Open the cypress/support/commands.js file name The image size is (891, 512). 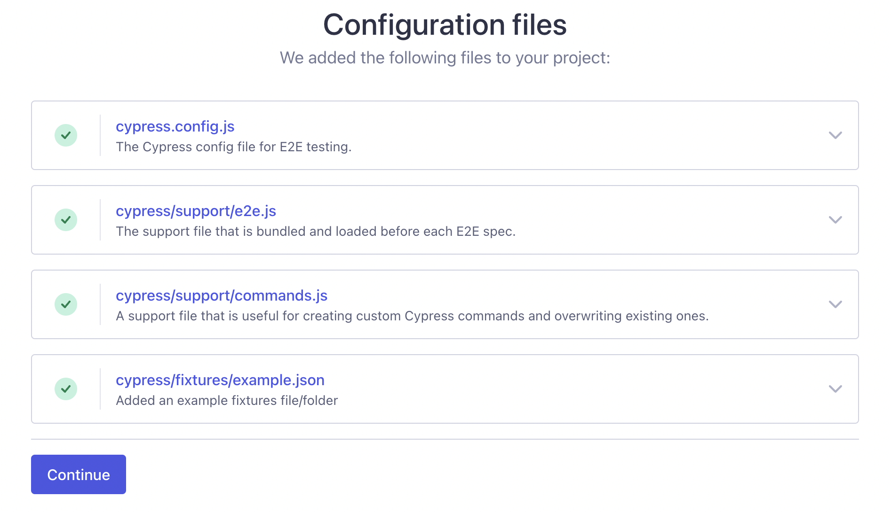(x=222, y=296)
